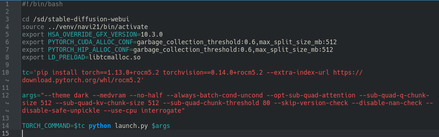Screen dimensions: 439x137
Task: Select line number 10 in the gutter
Action: point(7,72)
